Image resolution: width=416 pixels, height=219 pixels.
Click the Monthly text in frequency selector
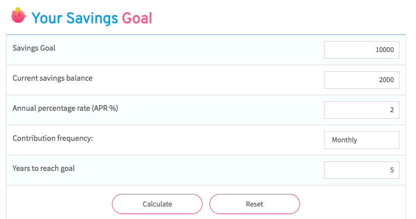344,140
